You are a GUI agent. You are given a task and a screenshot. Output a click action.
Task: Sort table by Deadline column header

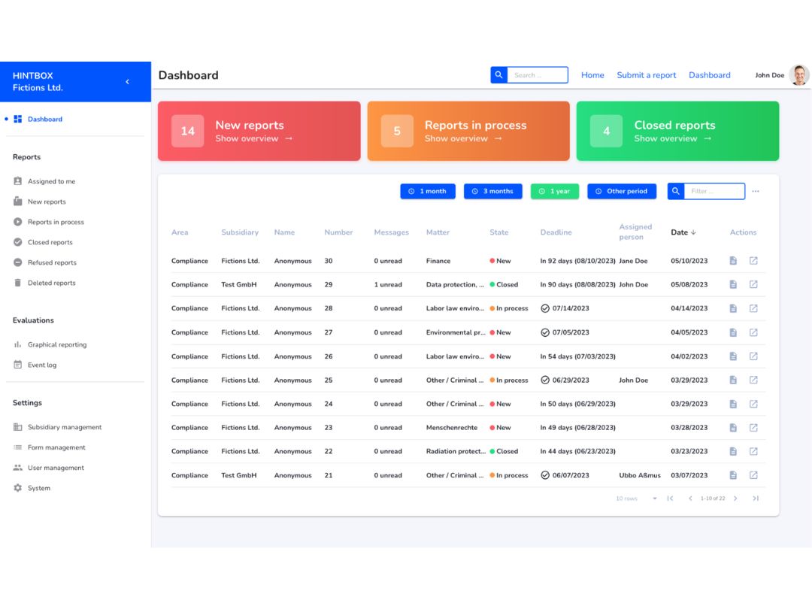click(556, 232)
